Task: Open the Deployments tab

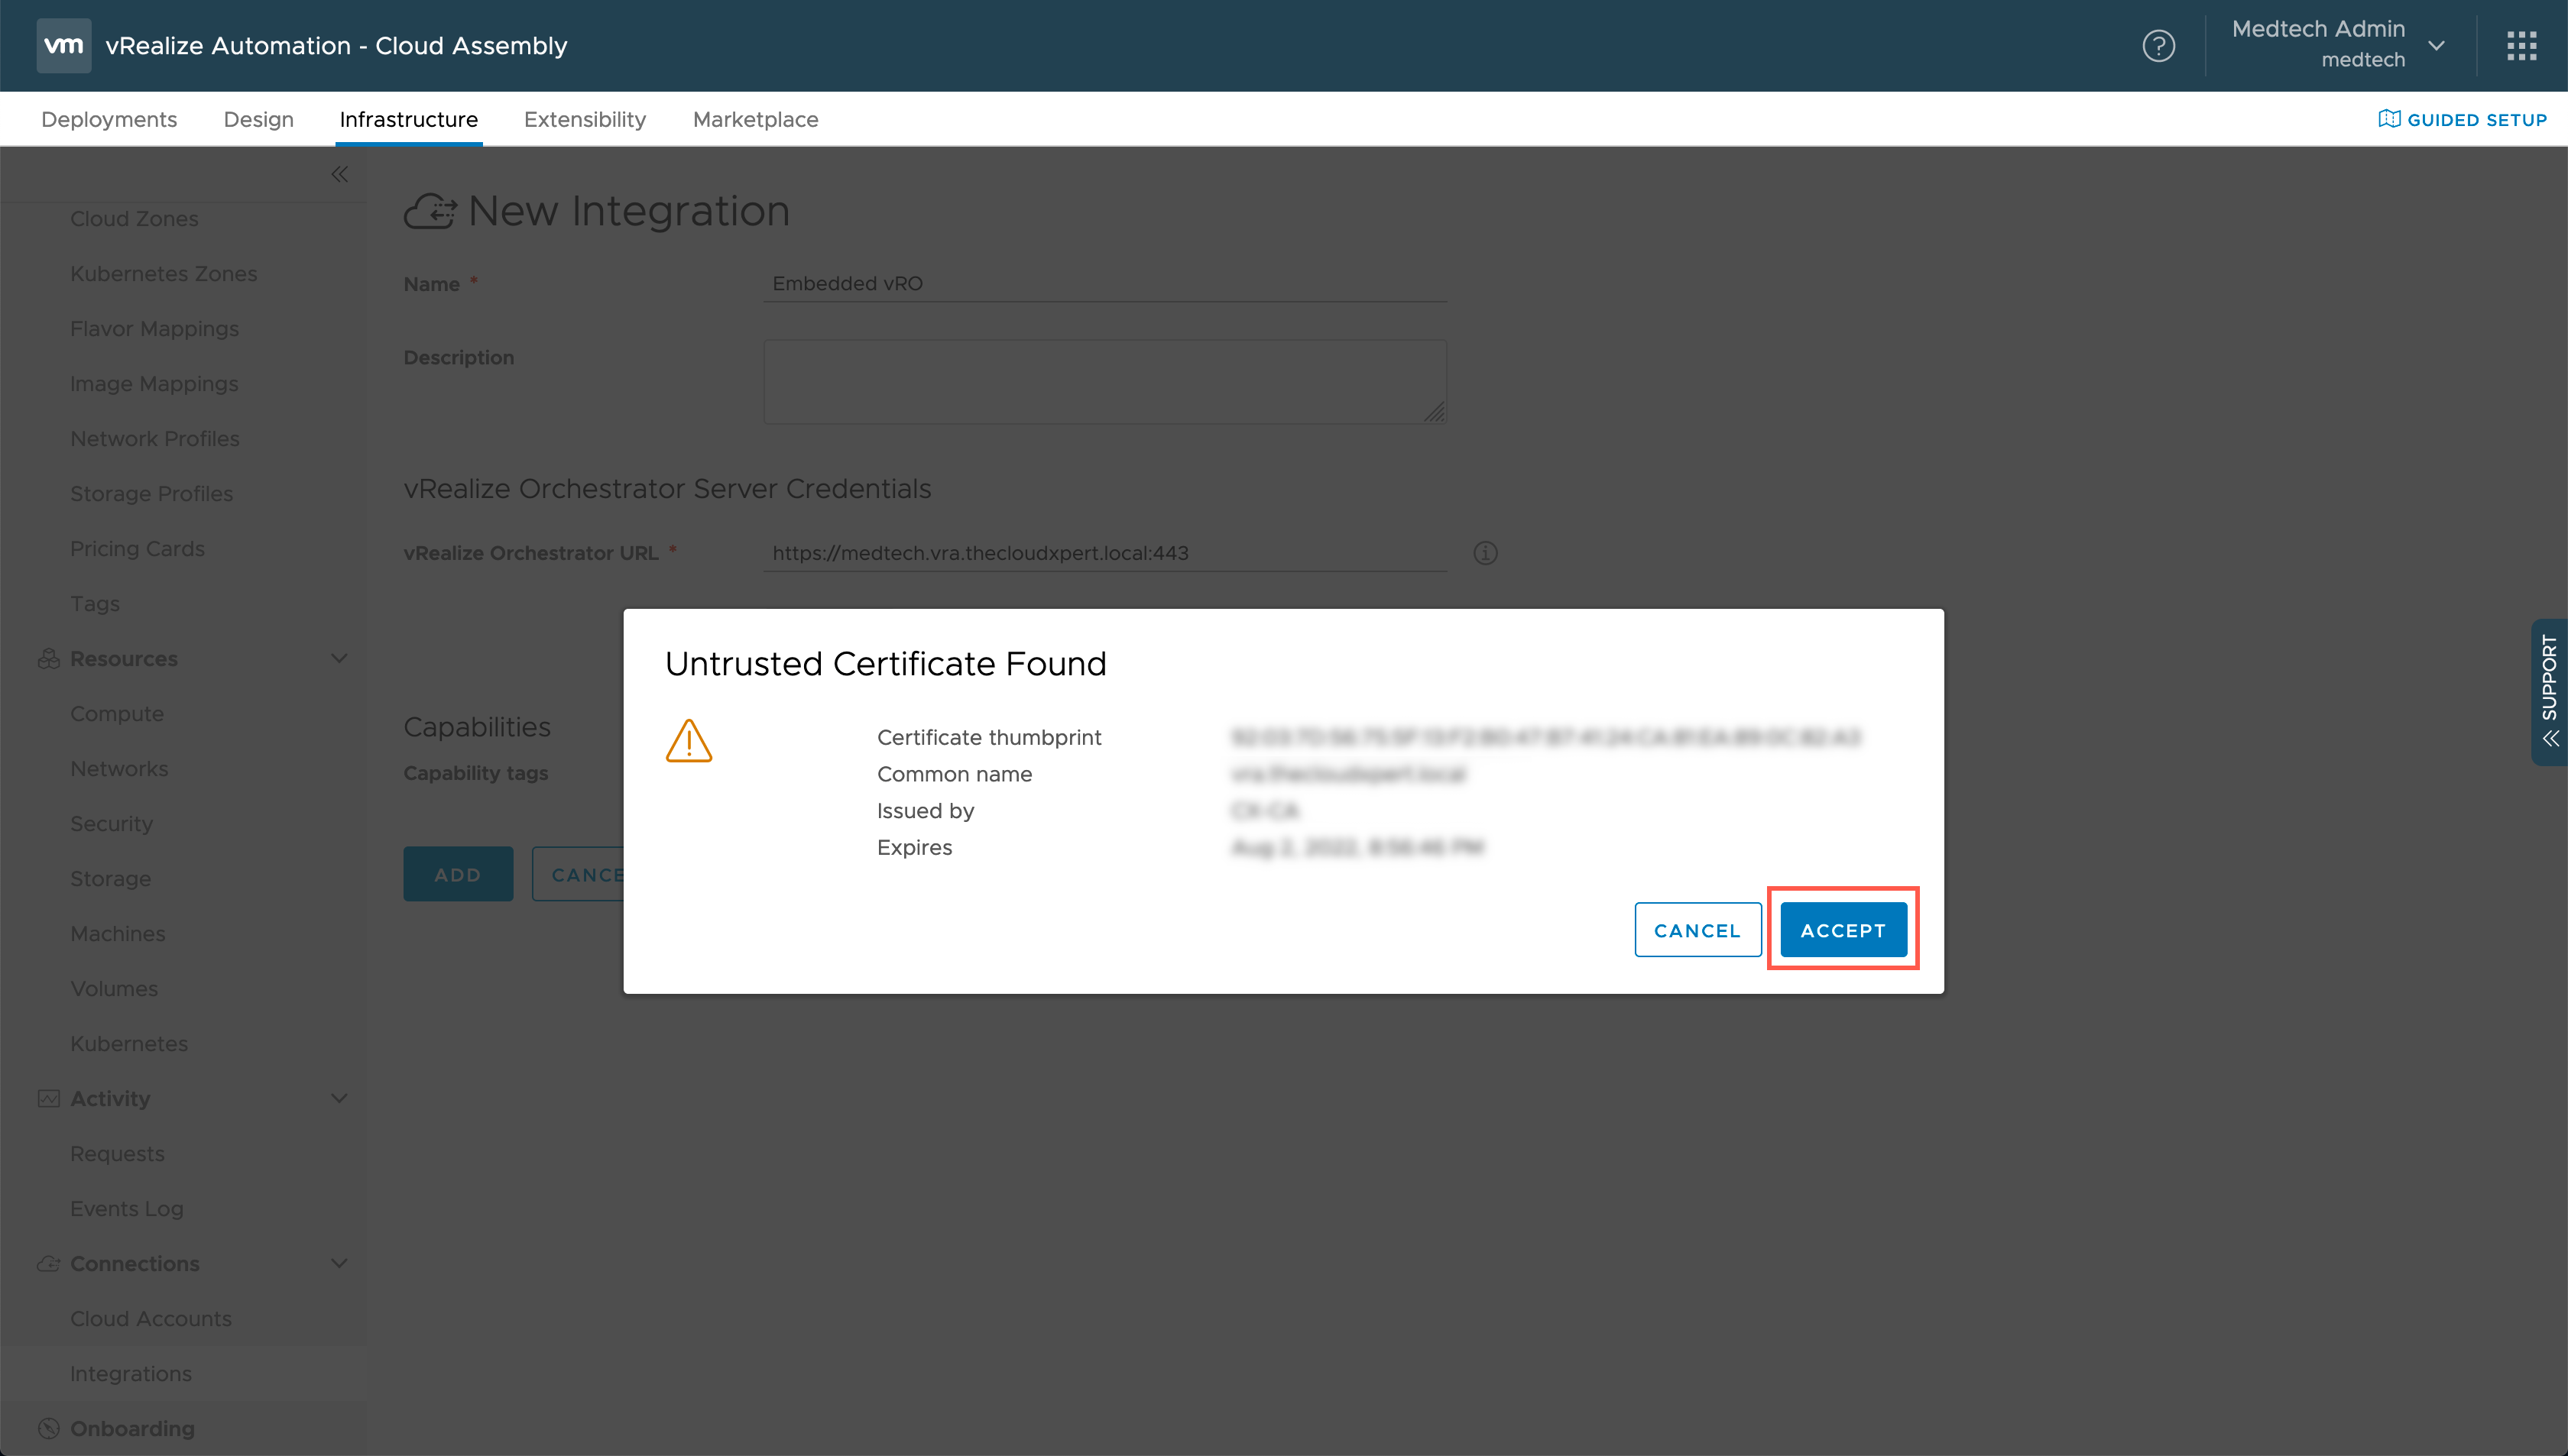Action: [109, 119]
